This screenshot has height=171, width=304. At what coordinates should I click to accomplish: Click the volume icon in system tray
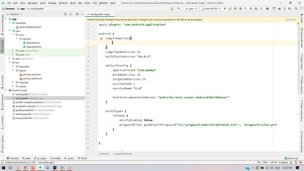point(272,168)
